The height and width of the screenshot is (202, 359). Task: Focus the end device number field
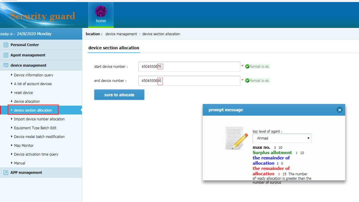coord(189,81)
